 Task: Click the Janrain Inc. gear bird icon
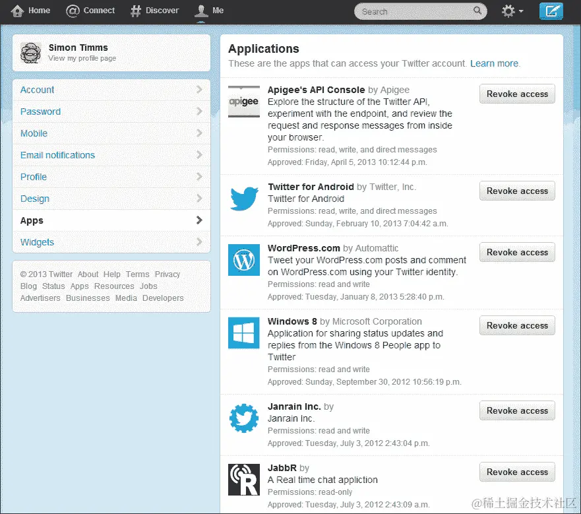(x=244, y=418)
